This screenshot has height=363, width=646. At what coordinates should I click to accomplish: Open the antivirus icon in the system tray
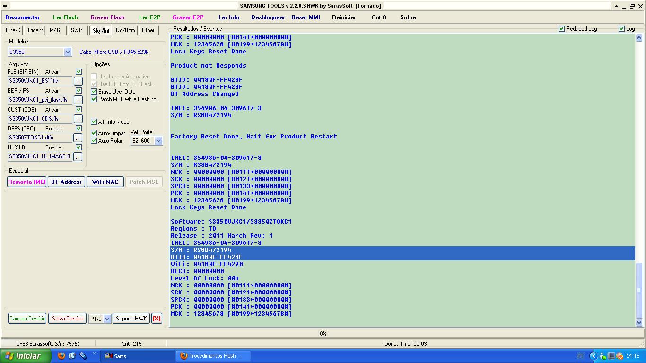[x=620, y=356]
